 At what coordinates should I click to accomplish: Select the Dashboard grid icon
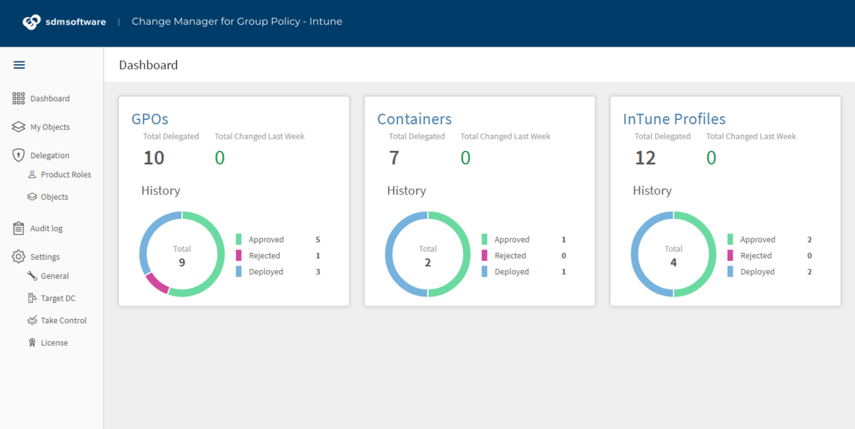19,98
